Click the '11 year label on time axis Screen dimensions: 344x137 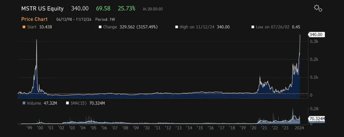point(157,128)
